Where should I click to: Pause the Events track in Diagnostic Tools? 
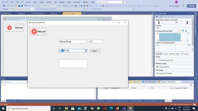tap(157, 28)
